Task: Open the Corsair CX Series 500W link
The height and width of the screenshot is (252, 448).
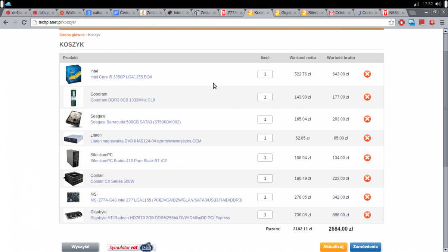Action: pyautogui.click(x=112, y=181)
